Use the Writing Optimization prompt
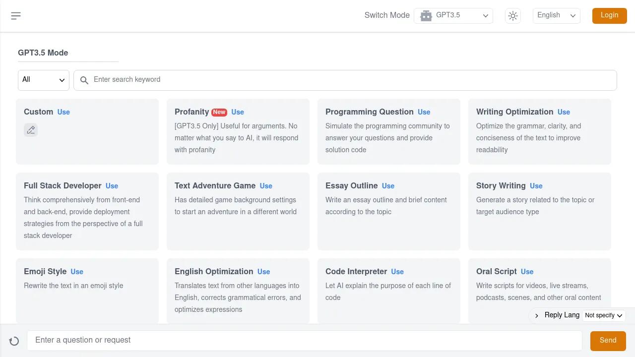Image resolution: width=635 pixels, height=357 pixels. [x=564, y=112]
